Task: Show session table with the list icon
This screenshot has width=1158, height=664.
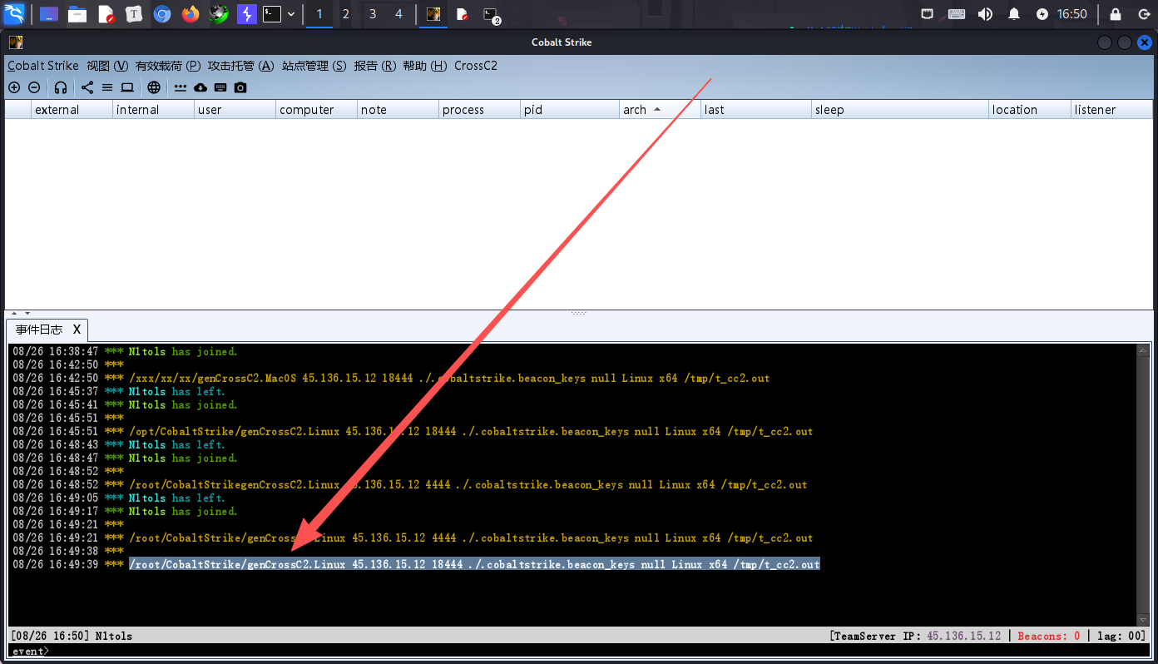Action: coord(107,87)
